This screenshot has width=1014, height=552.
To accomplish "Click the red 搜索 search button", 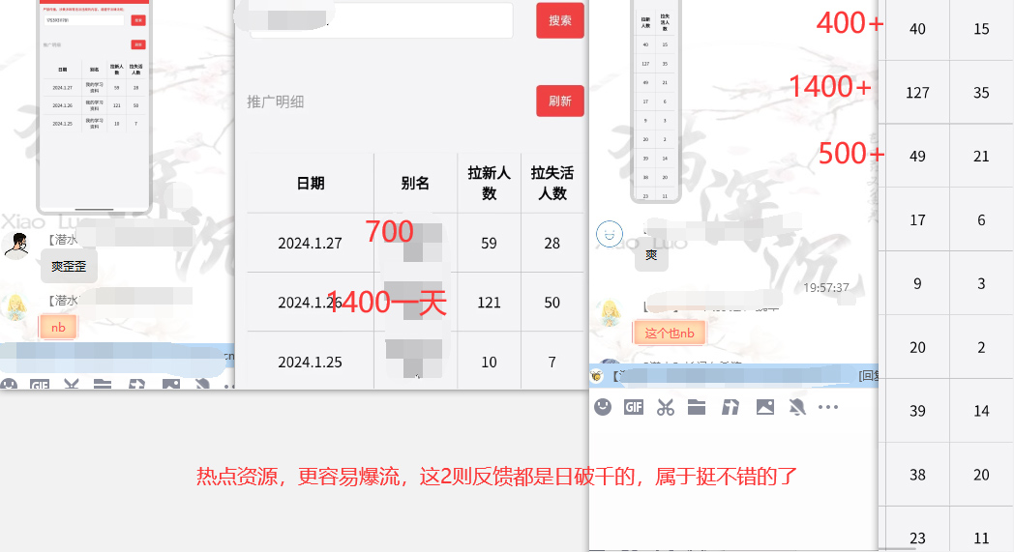I will pyautogui.click(x=560, y=20).
